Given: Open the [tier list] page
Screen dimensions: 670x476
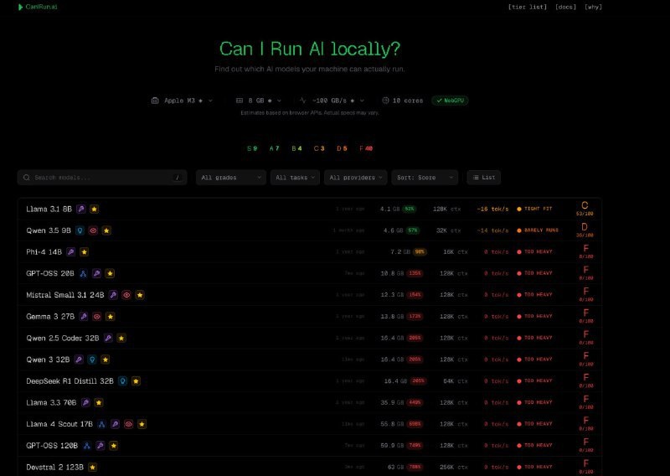Looking at the screenshot, I should [528, 7].
